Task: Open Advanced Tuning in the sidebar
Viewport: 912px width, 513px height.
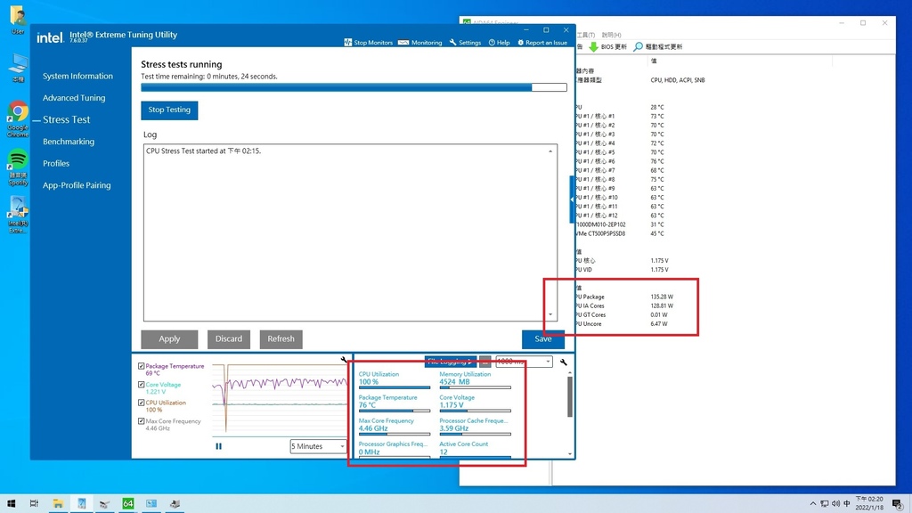Action: 74,98
